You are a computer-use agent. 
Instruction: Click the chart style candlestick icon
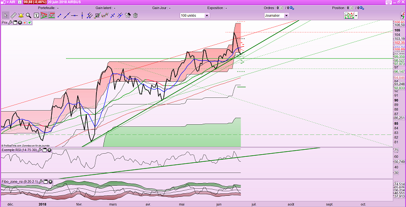click(x=349, y=16)
